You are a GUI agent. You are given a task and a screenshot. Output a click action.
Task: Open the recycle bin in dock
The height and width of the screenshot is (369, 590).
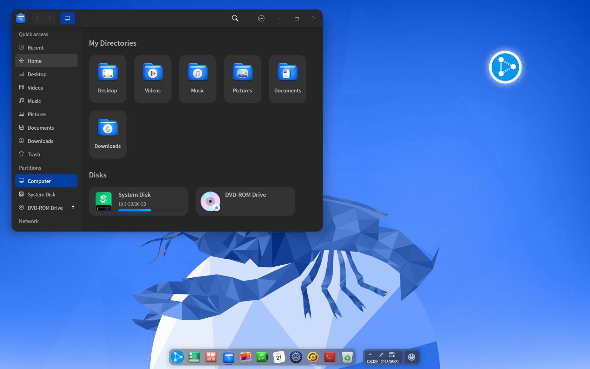tap(347, 357)
